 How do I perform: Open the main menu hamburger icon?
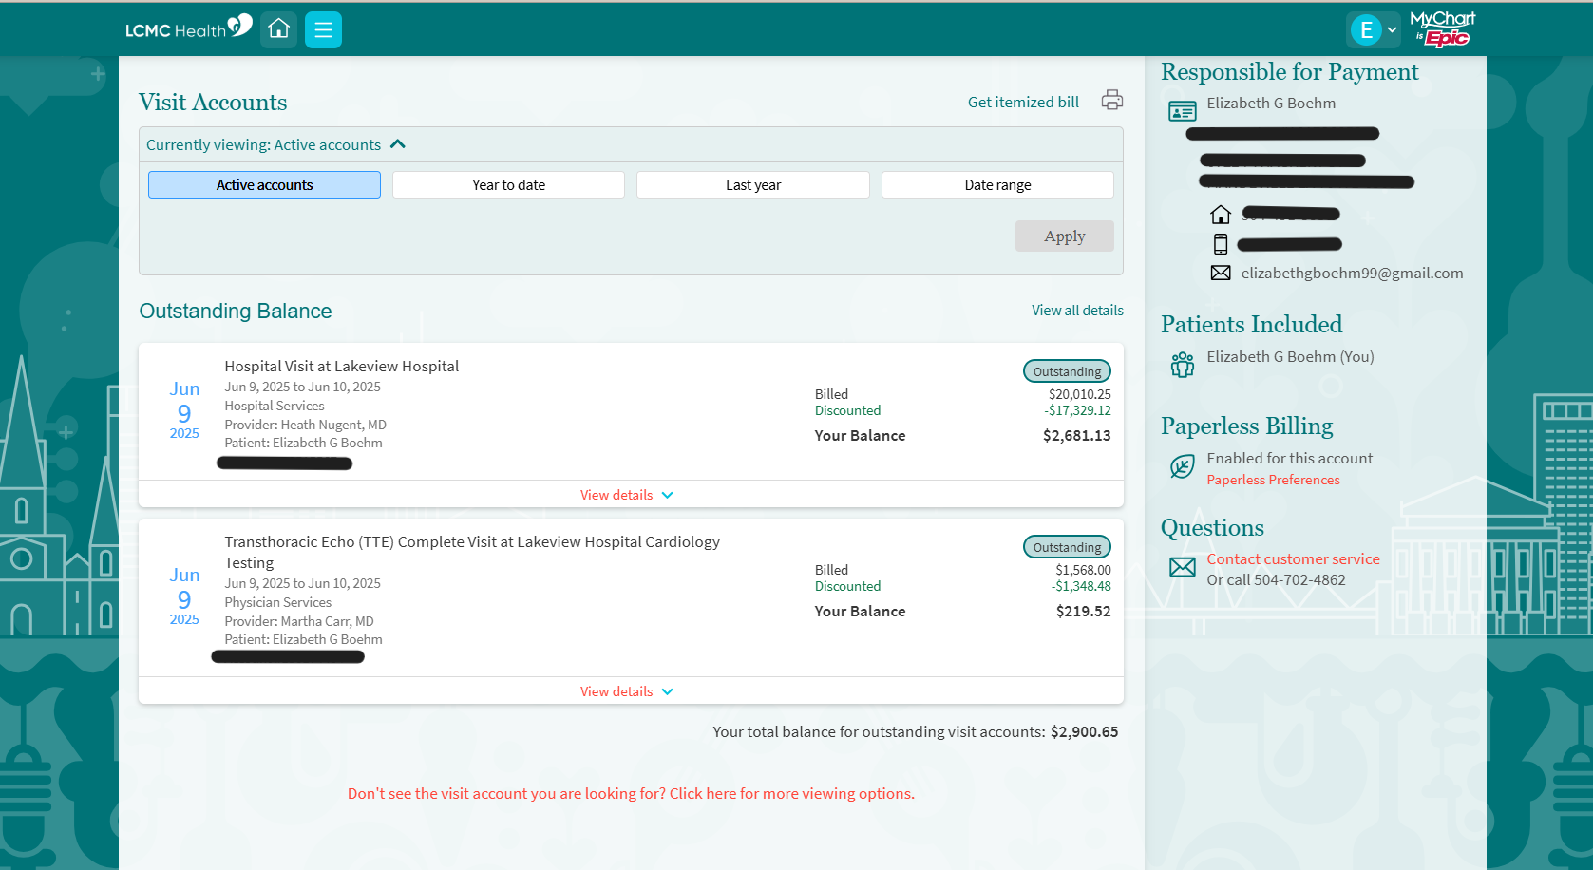(x=323, y=29)
